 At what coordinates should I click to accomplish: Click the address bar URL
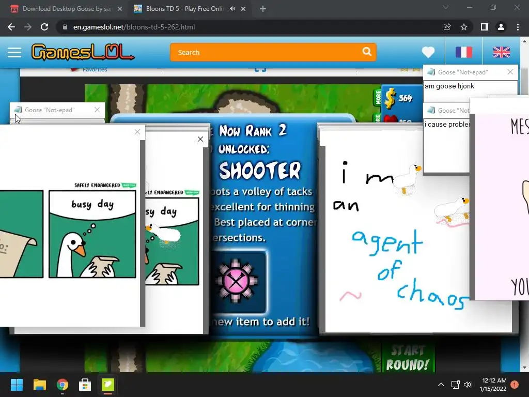click(134, 27)
